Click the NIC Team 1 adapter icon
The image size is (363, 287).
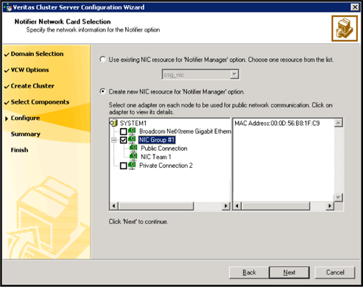click(133, 157)
